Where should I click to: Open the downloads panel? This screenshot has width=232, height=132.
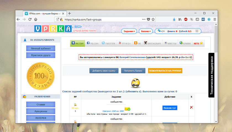pyautogui.click(x=174, y=19)
